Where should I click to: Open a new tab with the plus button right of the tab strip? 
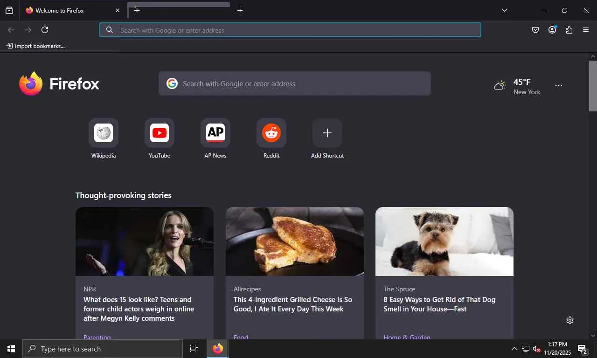click(x=240, y=10)
